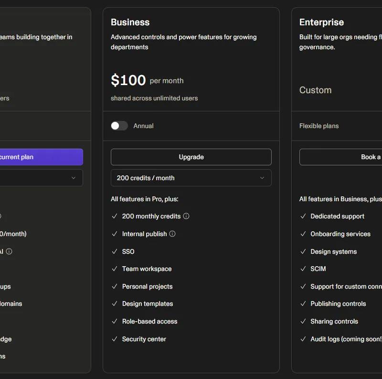Click the Book a demo button for Enterprise
This screenshot has width=382, height=379.
pos(340,157)
